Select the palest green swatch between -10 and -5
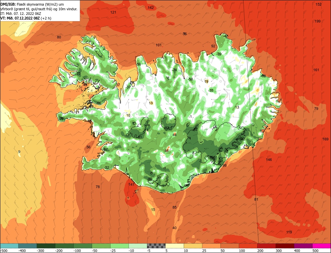Screen dimensions: 331x253 pyautogui.click(x=138, y=246)
